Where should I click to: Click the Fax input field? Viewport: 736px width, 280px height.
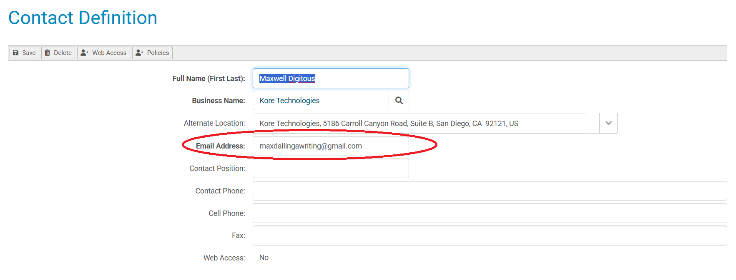click(490, 235)
